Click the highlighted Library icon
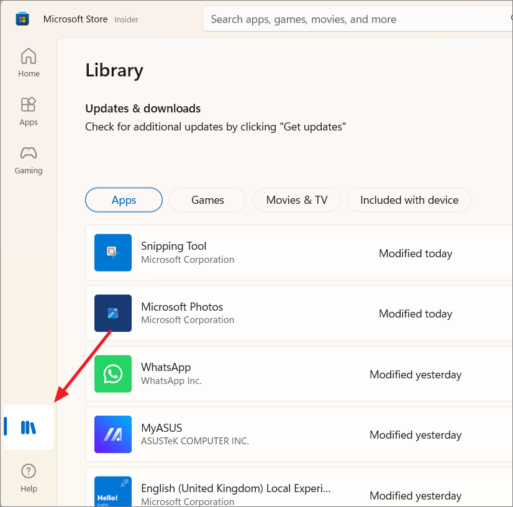513x507 pixels. point(29,427)
